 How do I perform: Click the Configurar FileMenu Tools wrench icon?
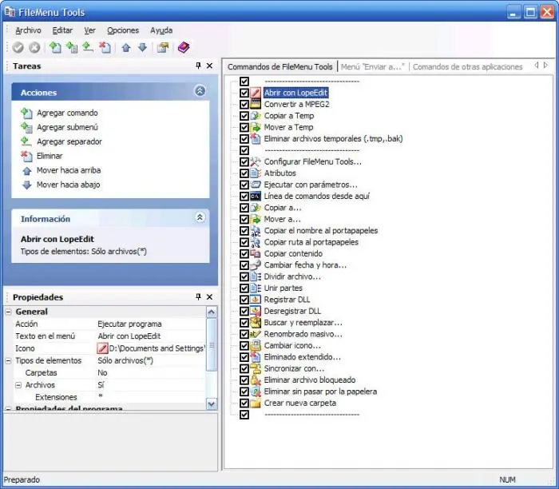click(256, 161)
